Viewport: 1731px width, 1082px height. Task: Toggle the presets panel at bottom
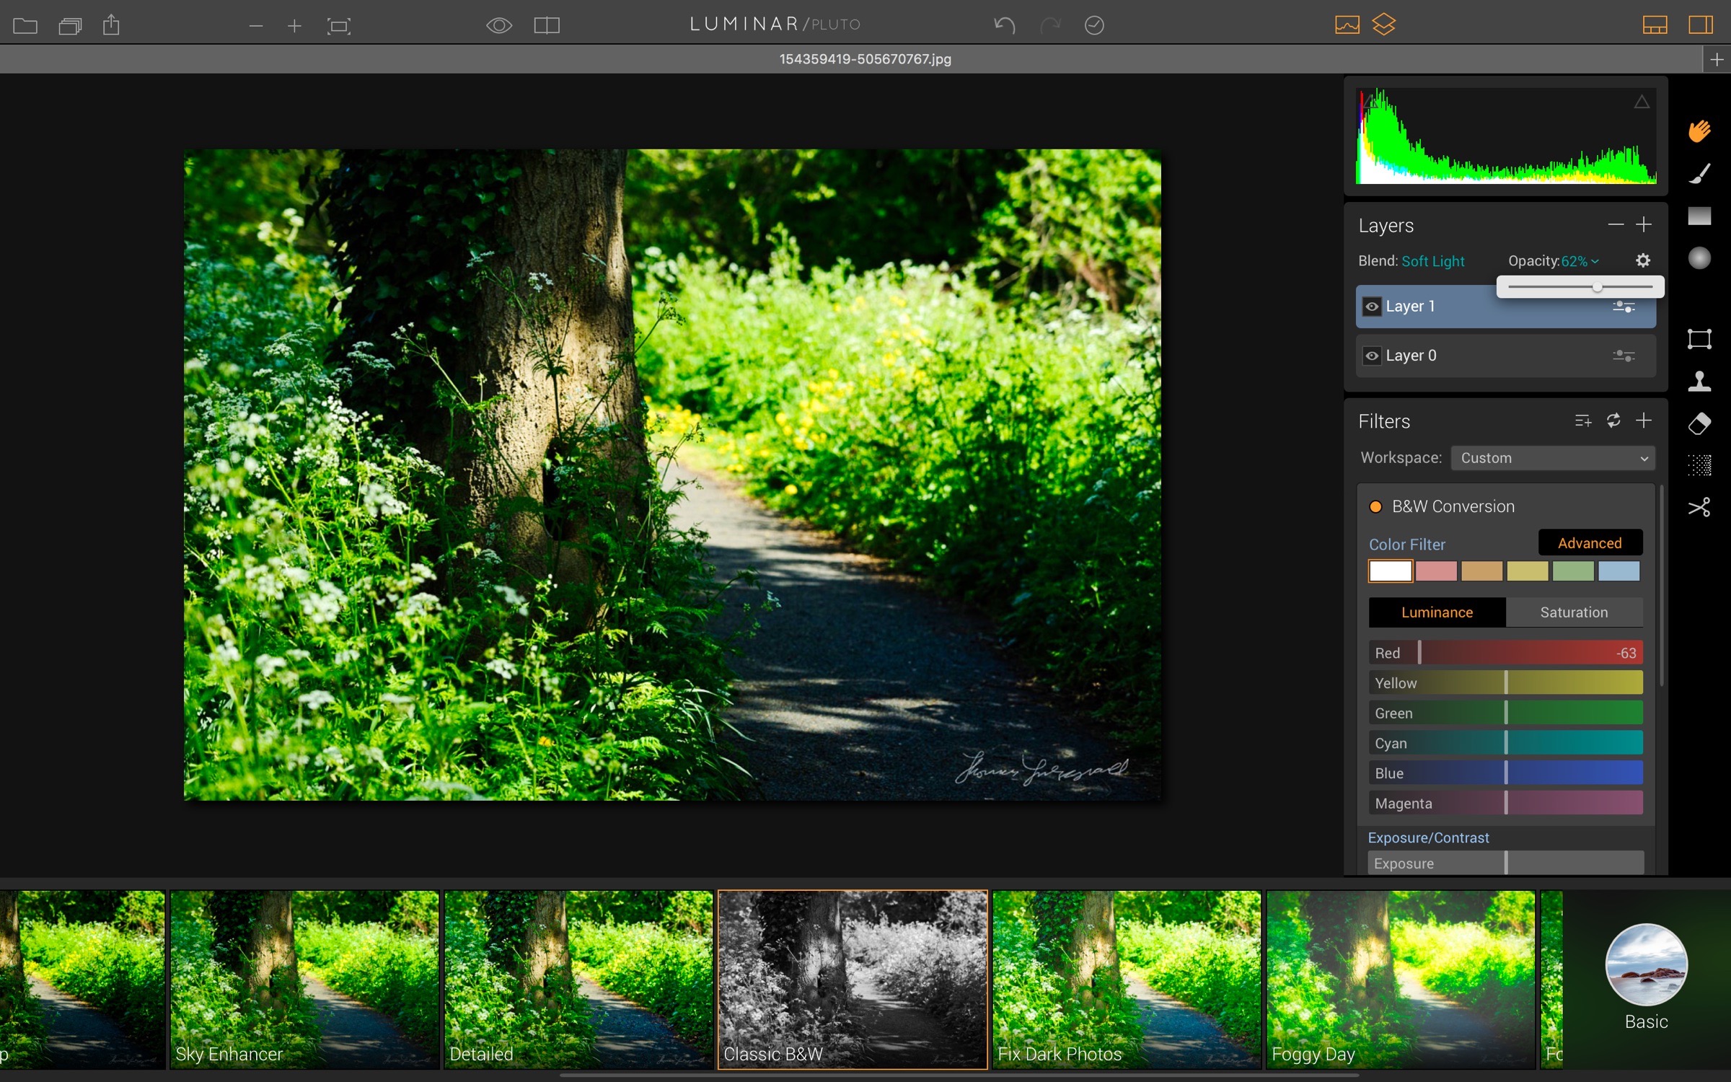point(1655,25)
